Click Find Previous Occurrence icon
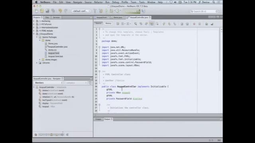Viewport: 255px width, 143px height. pos(141,24)
